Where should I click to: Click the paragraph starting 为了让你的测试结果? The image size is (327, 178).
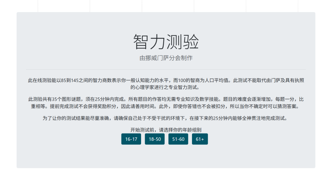click(166, 118)
